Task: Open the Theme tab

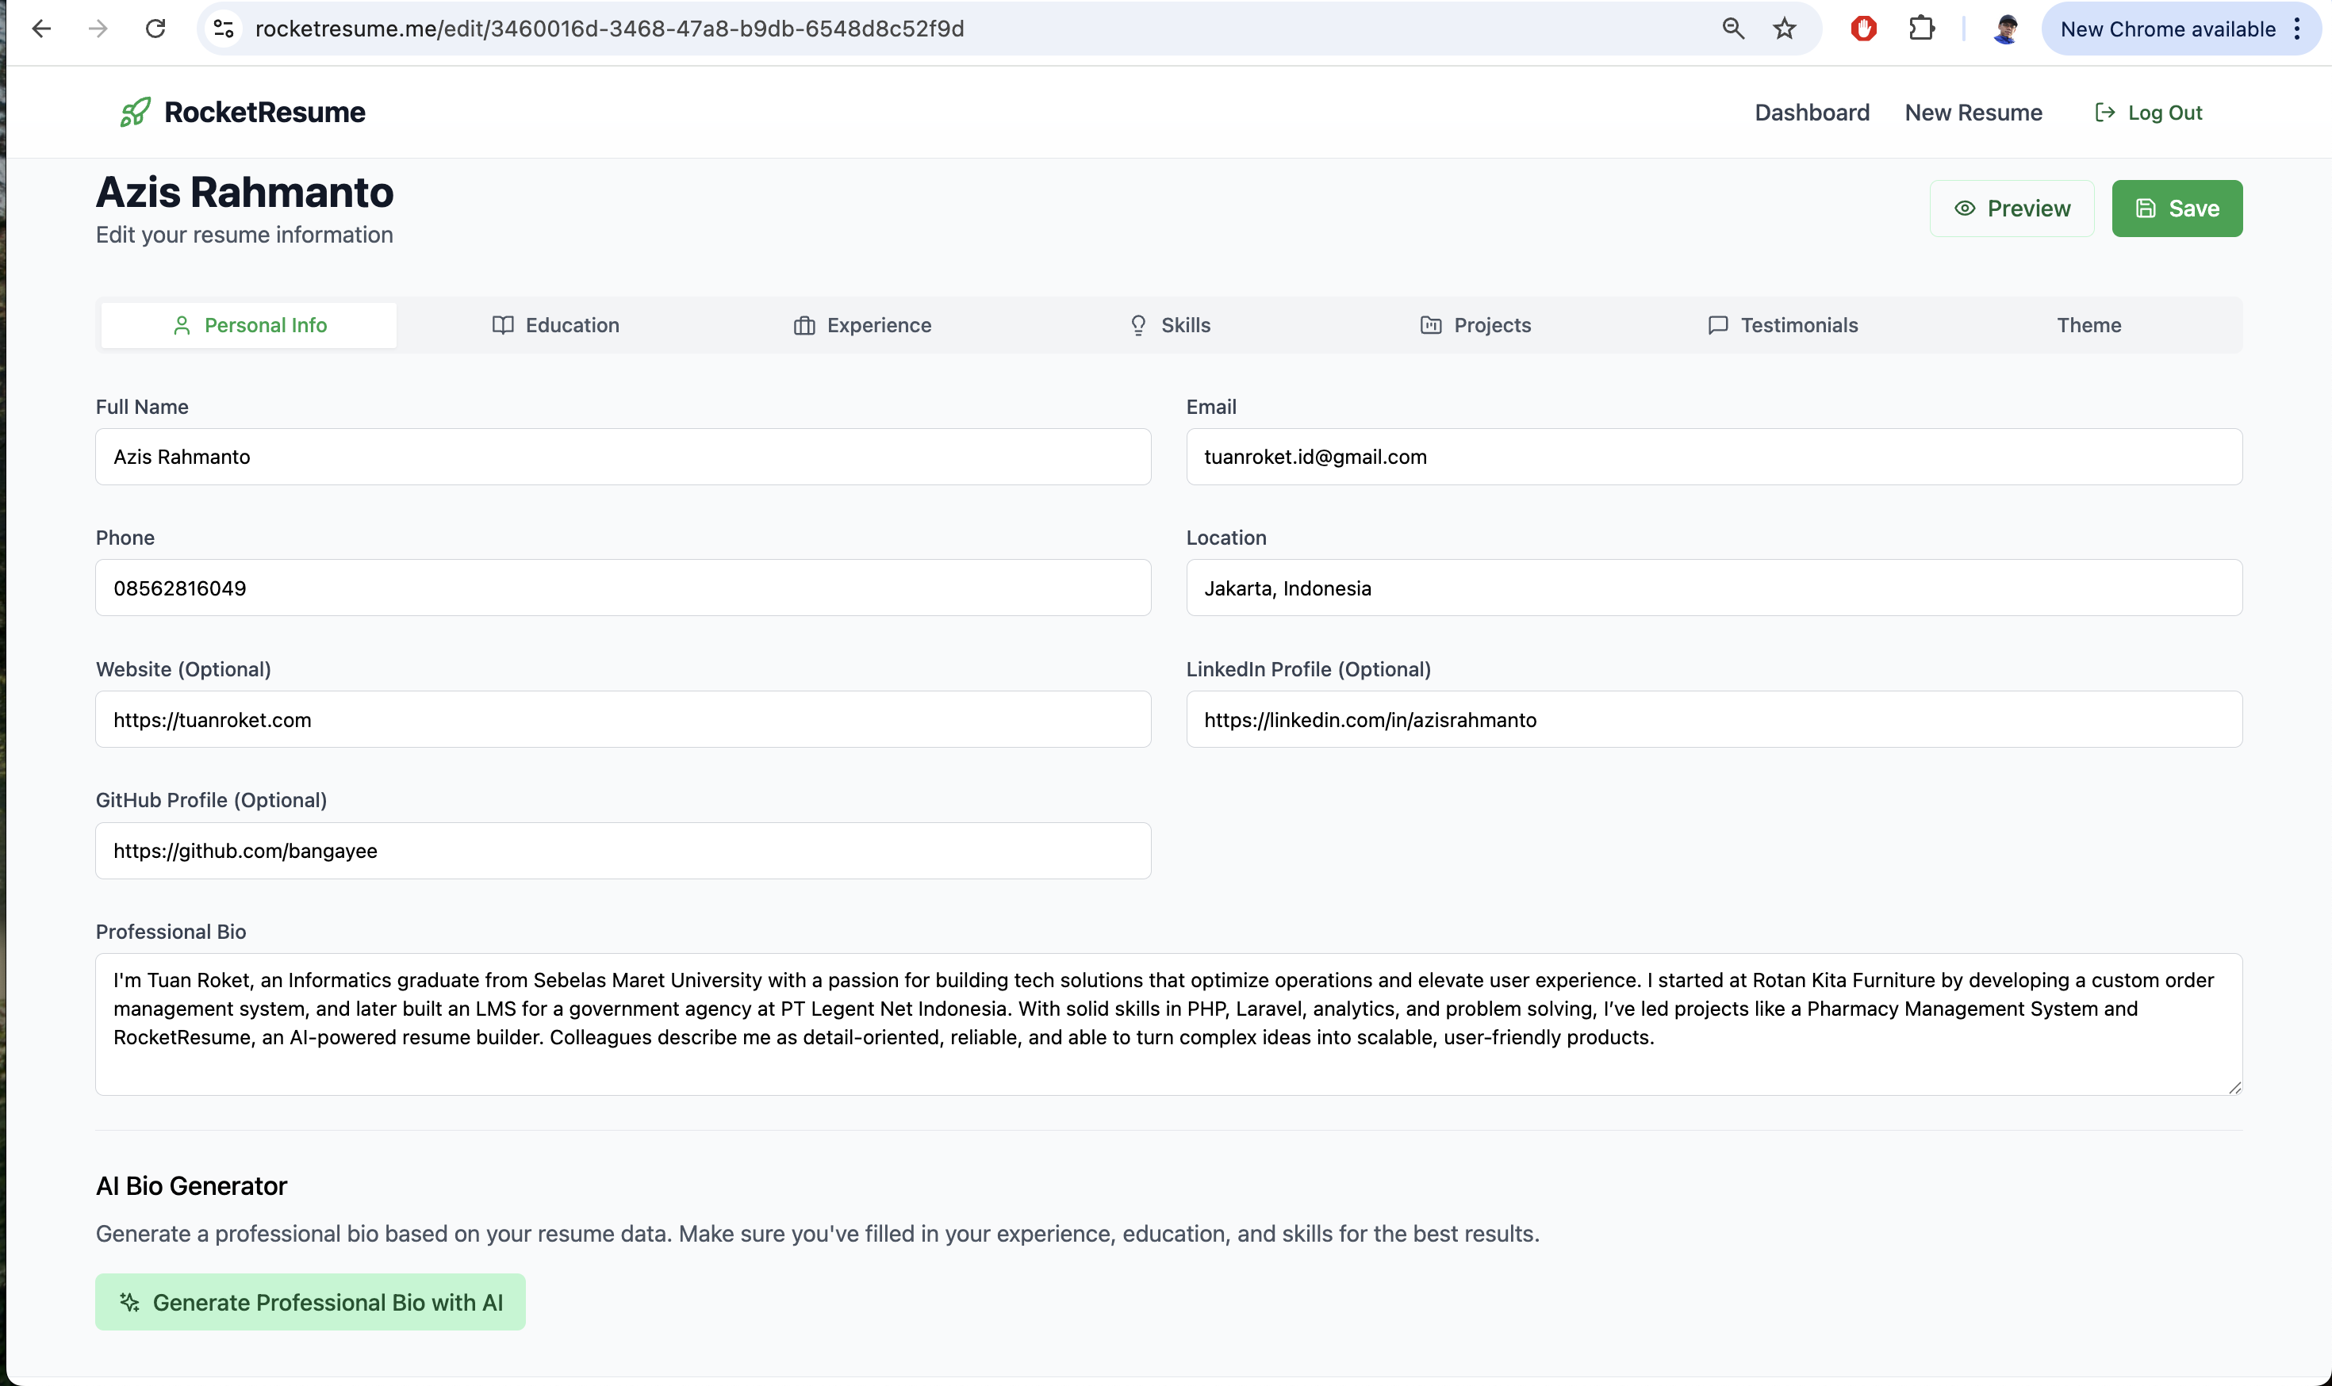Action: [2088, 325]
